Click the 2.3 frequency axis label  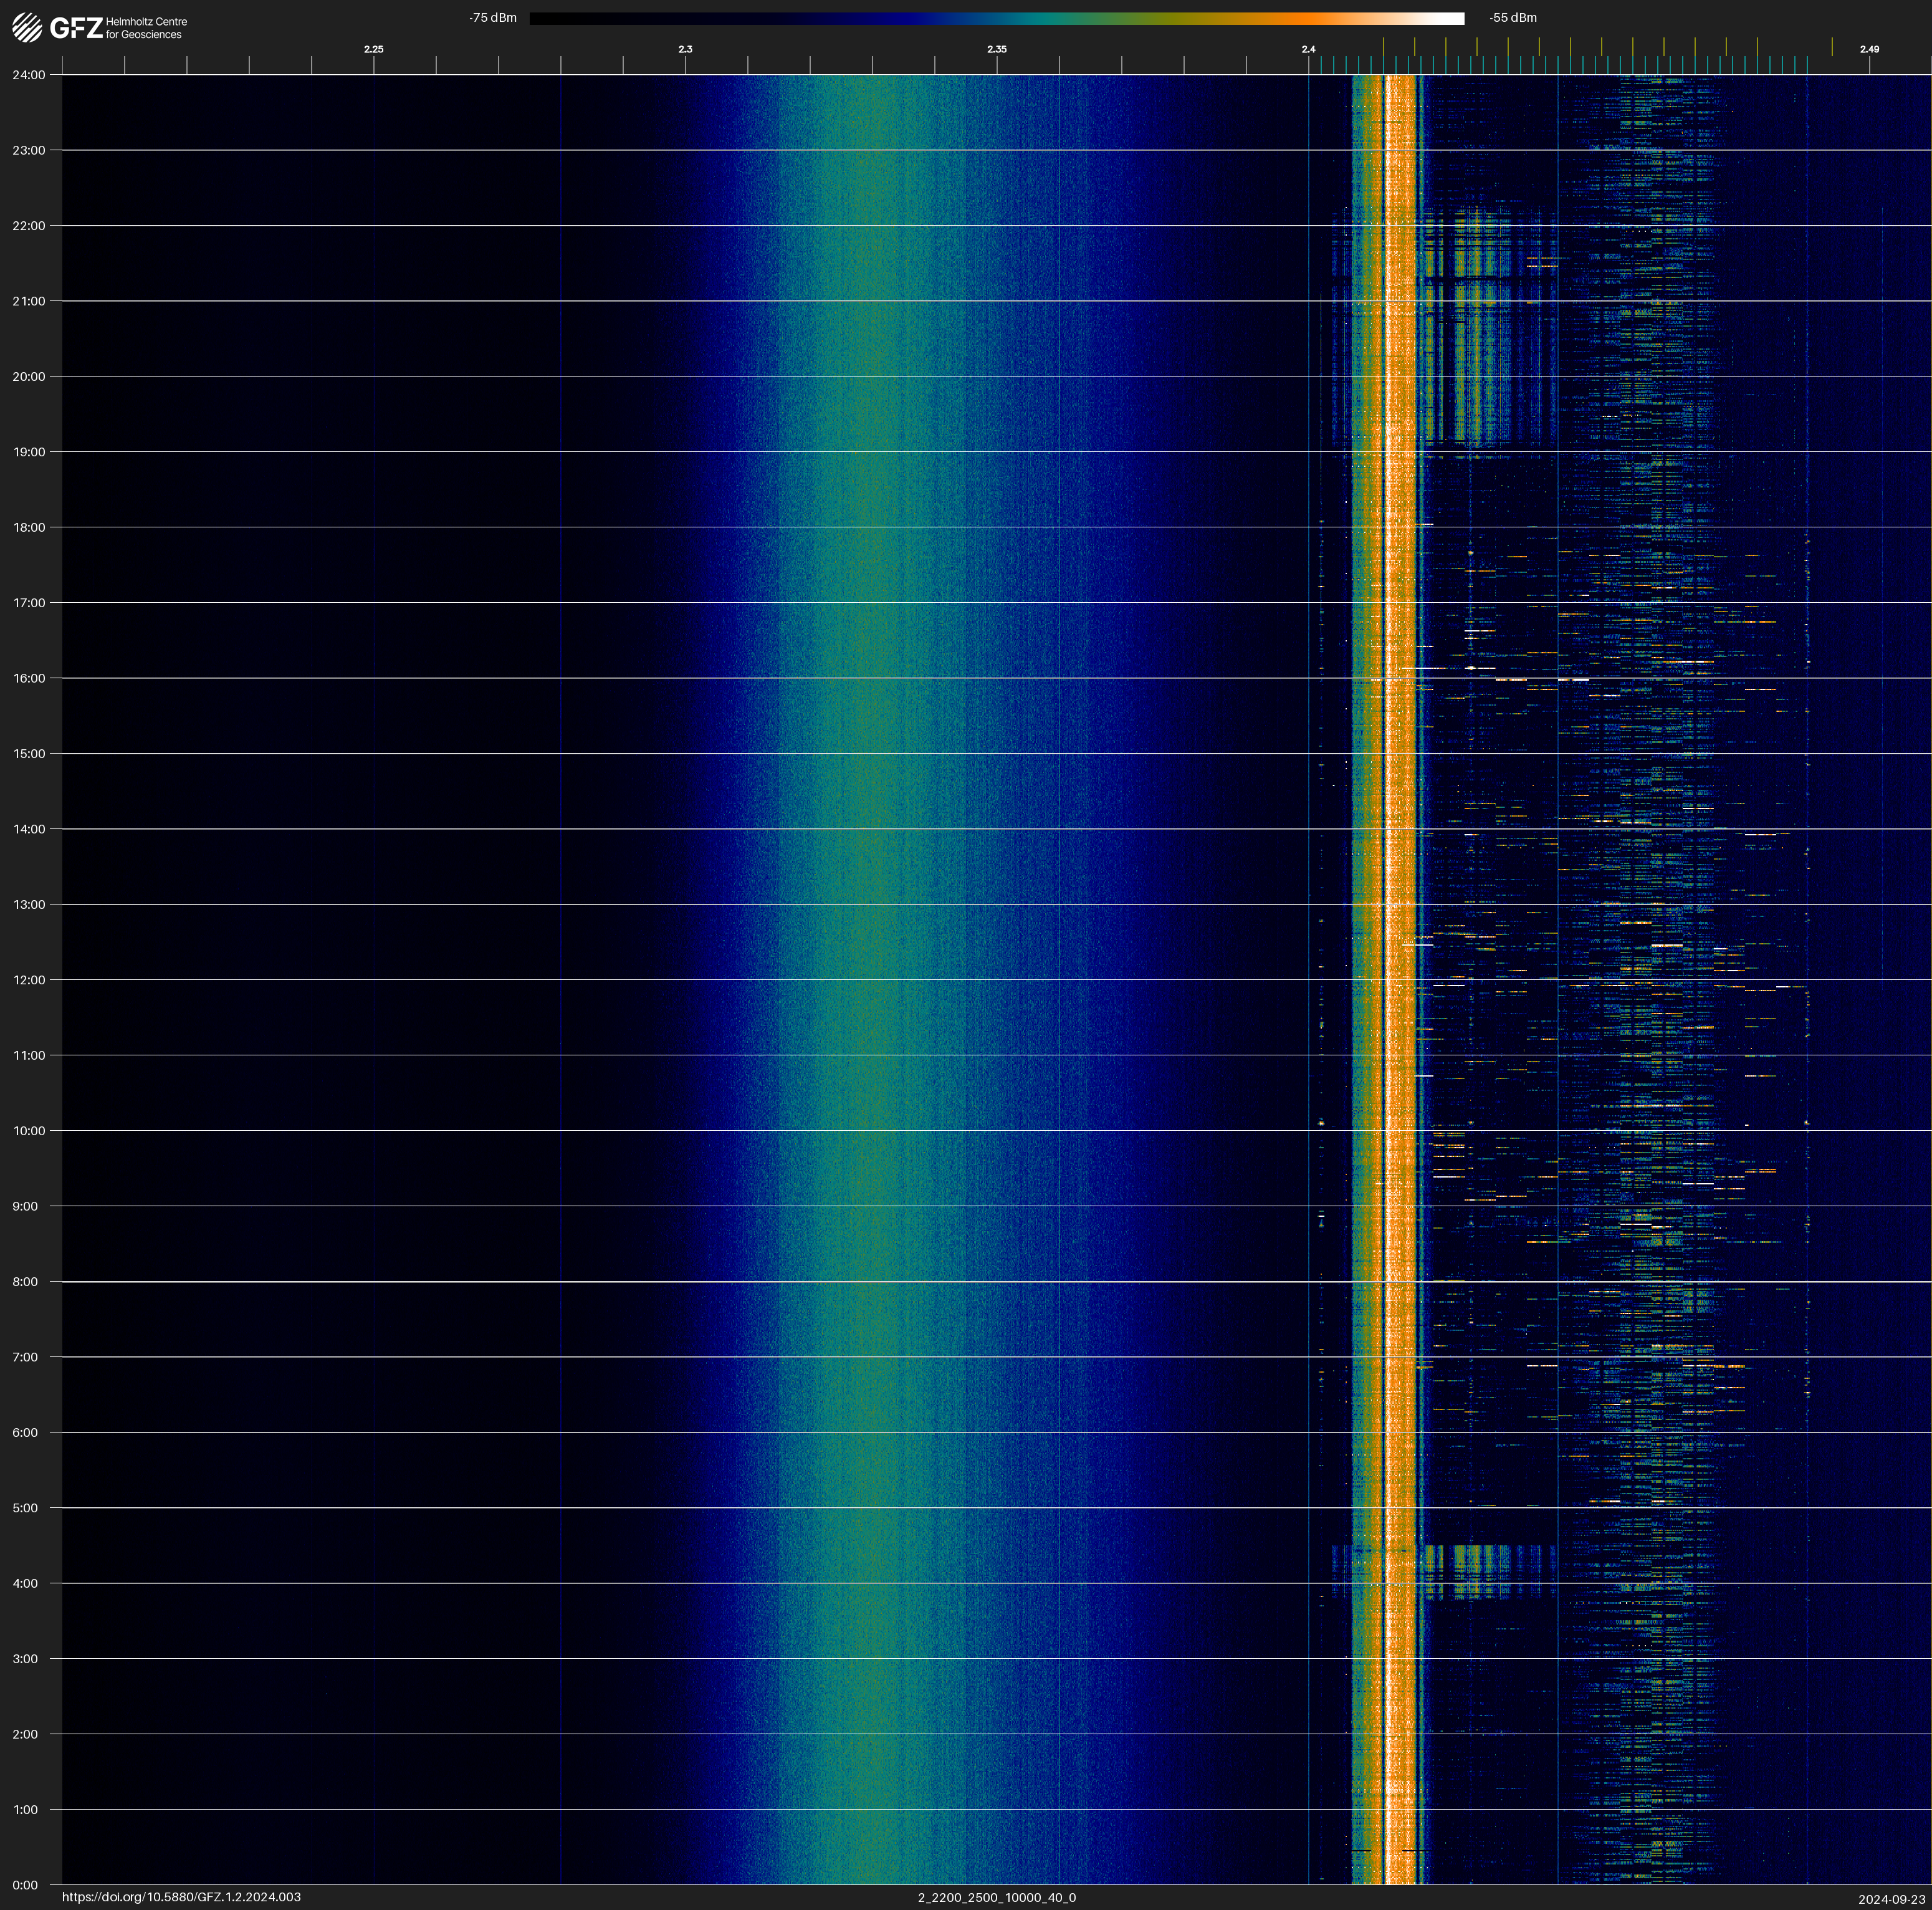685,49
